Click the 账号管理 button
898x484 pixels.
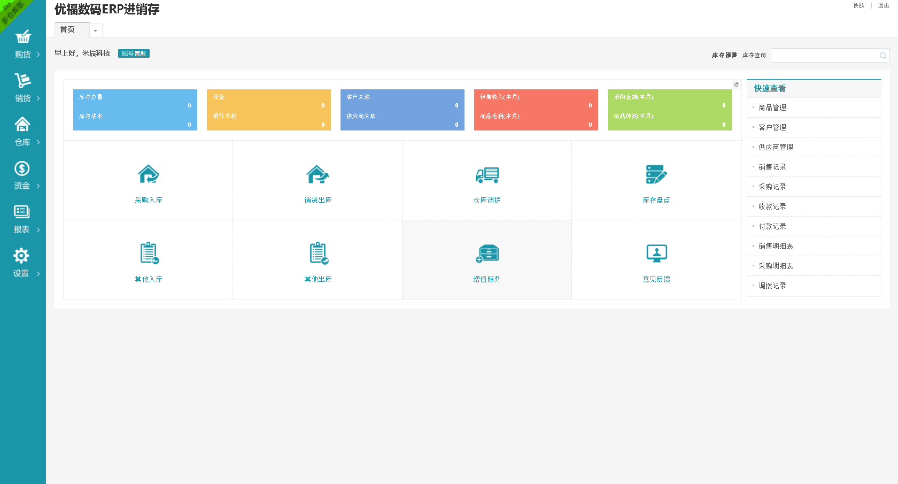[134, 53]
